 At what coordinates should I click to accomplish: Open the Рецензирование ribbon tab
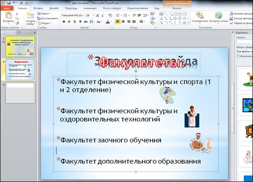137,8
